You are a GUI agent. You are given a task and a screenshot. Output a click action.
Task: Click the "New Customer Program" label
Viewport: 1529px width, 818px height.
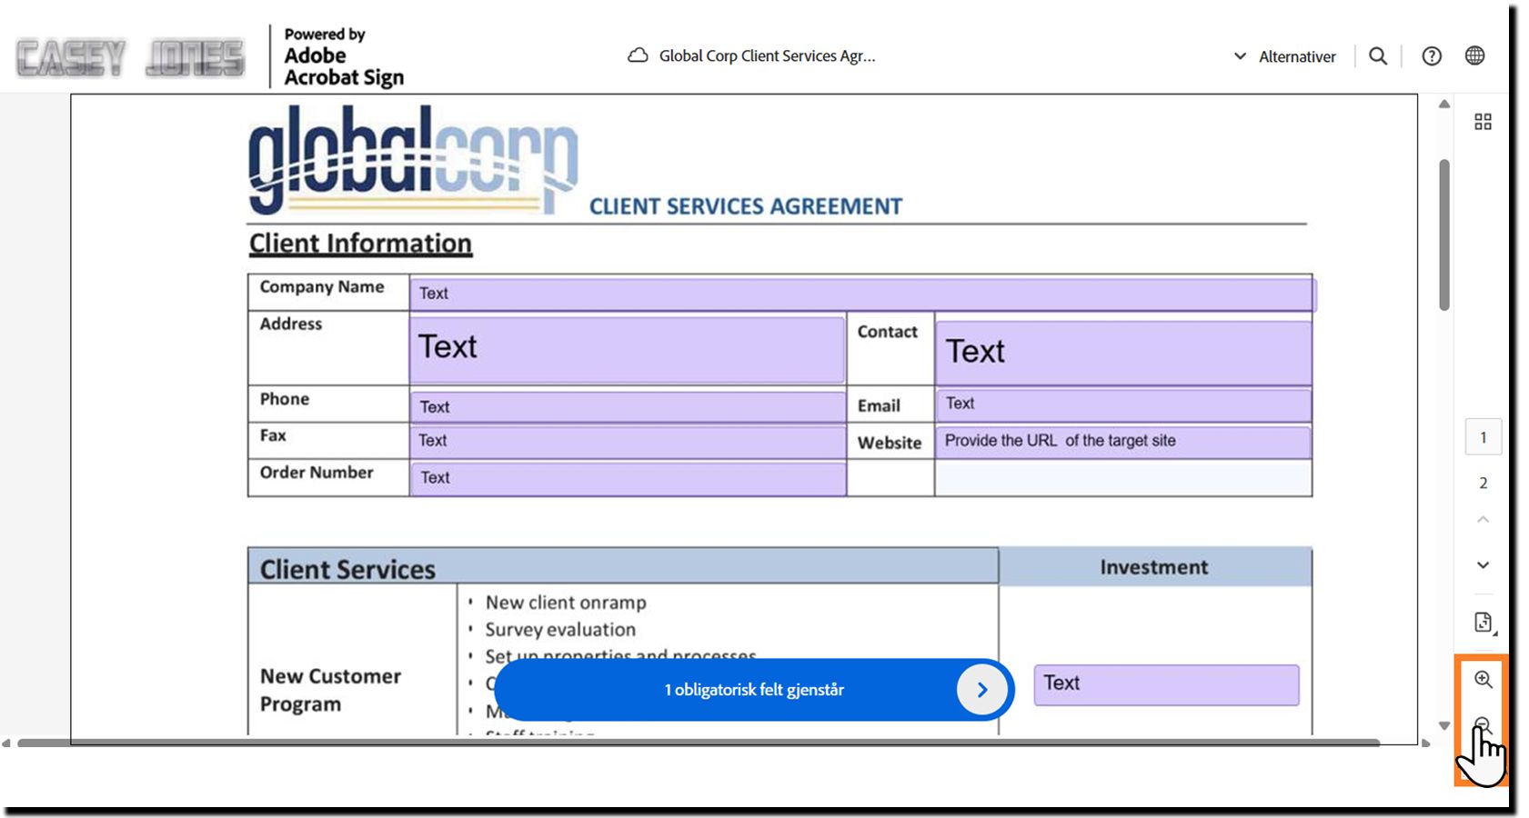330,690
